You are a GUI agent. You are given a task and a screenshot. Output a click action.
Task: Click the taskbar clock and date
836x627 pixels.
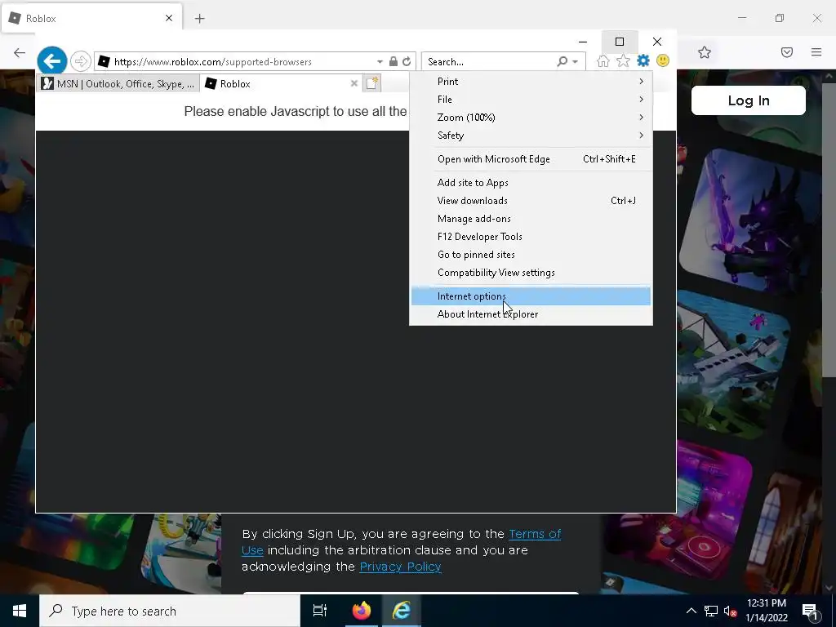click(x=766, y=611)
